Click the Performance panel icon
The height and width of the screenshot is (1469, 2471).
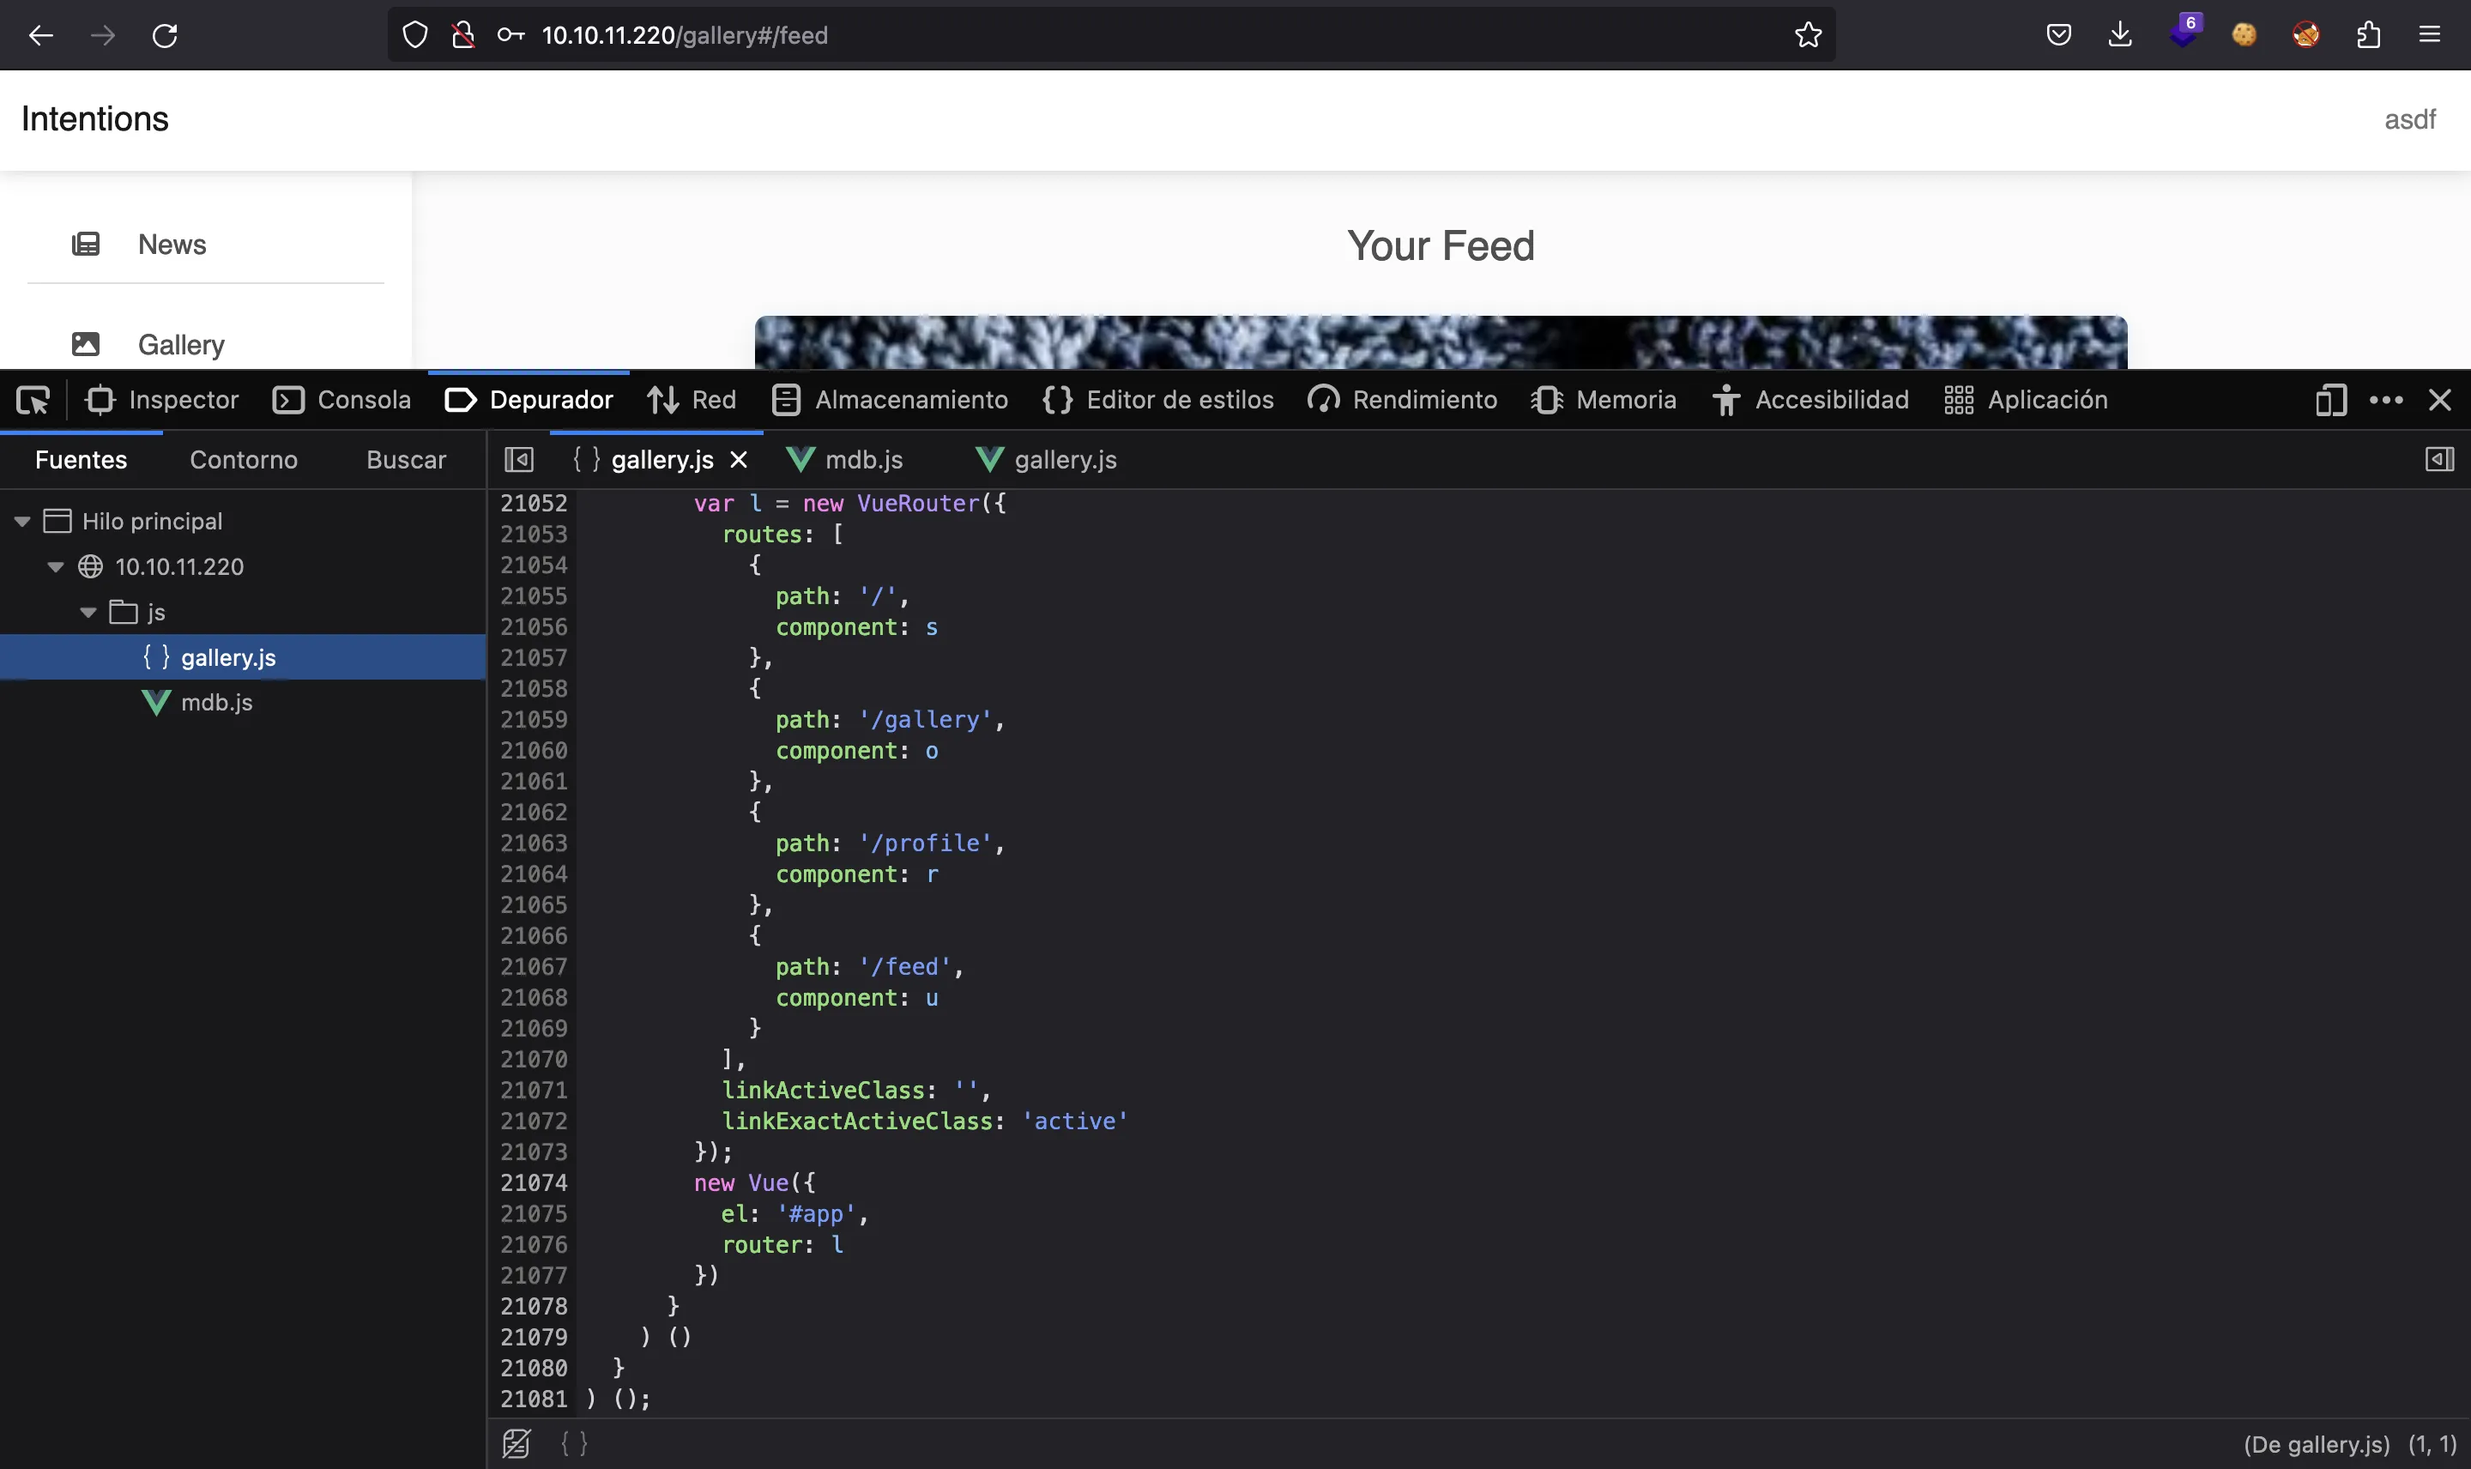tap(1322, 399)
